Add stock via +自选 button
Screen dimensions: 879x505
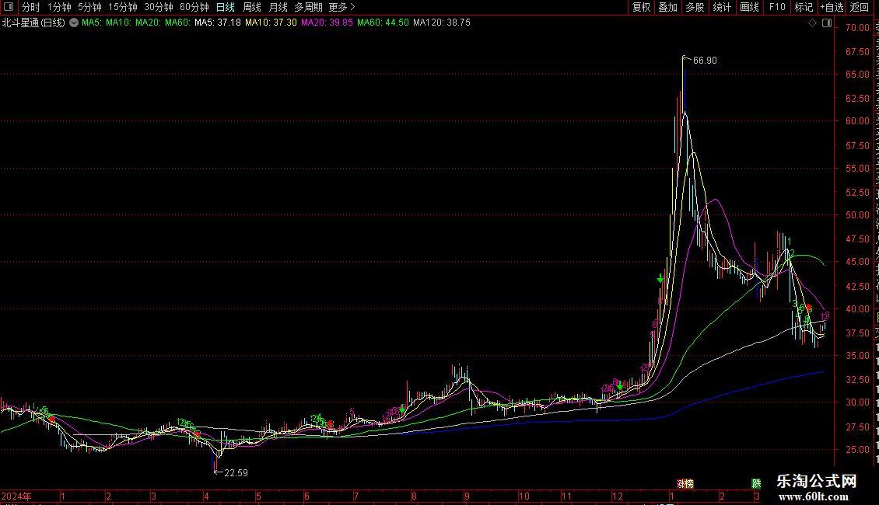832,7
